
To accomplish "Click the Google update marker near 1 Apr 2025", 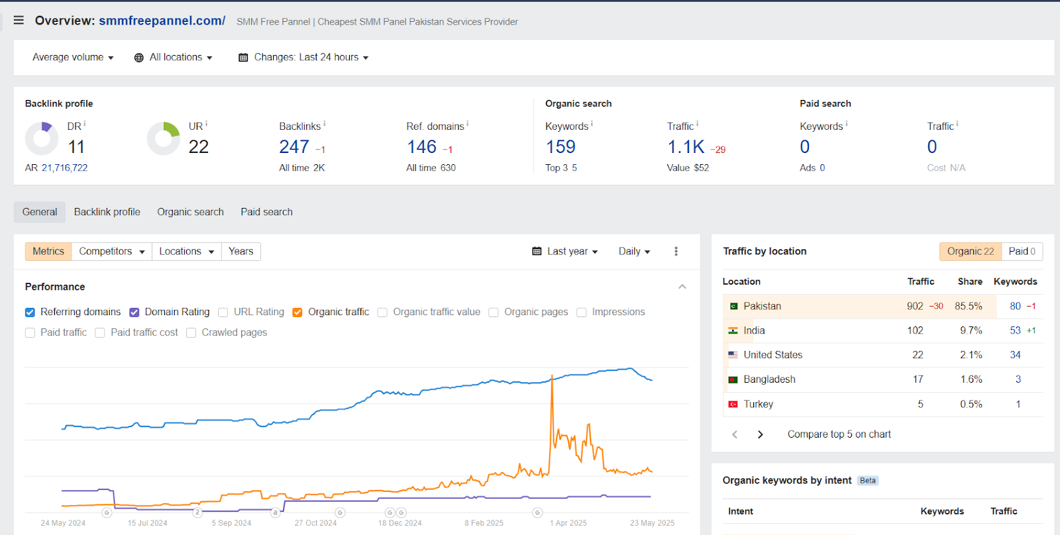I will (537, 512).
